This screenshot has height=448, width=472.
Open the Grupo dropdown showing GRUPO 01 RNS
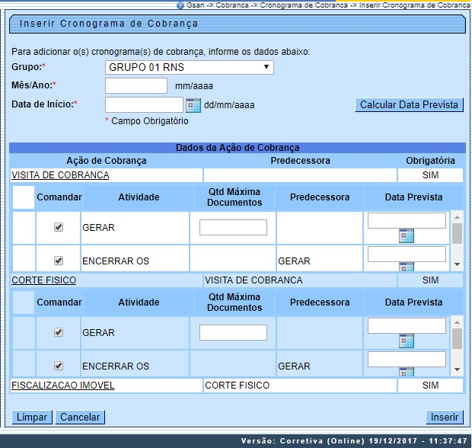pyautogui.click(x=190, y=67)
